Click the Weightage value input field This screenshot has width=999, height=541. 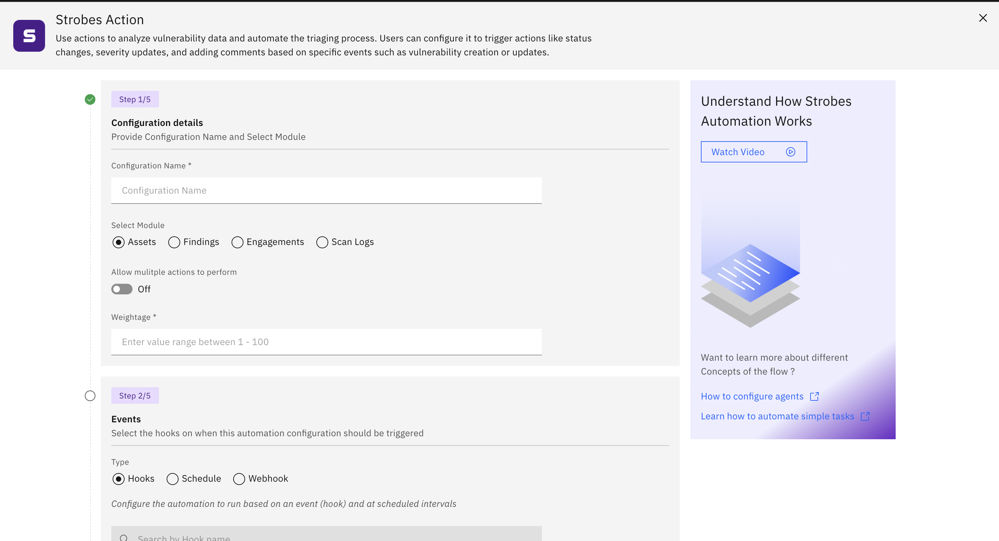(326, 341)
